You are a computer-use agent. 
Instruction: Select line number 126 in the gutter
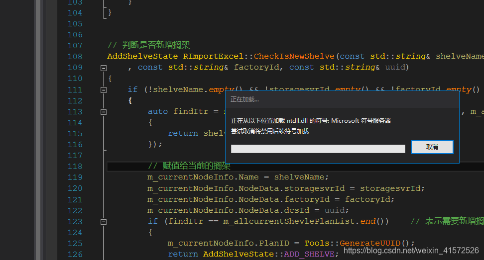pos(75,255)
